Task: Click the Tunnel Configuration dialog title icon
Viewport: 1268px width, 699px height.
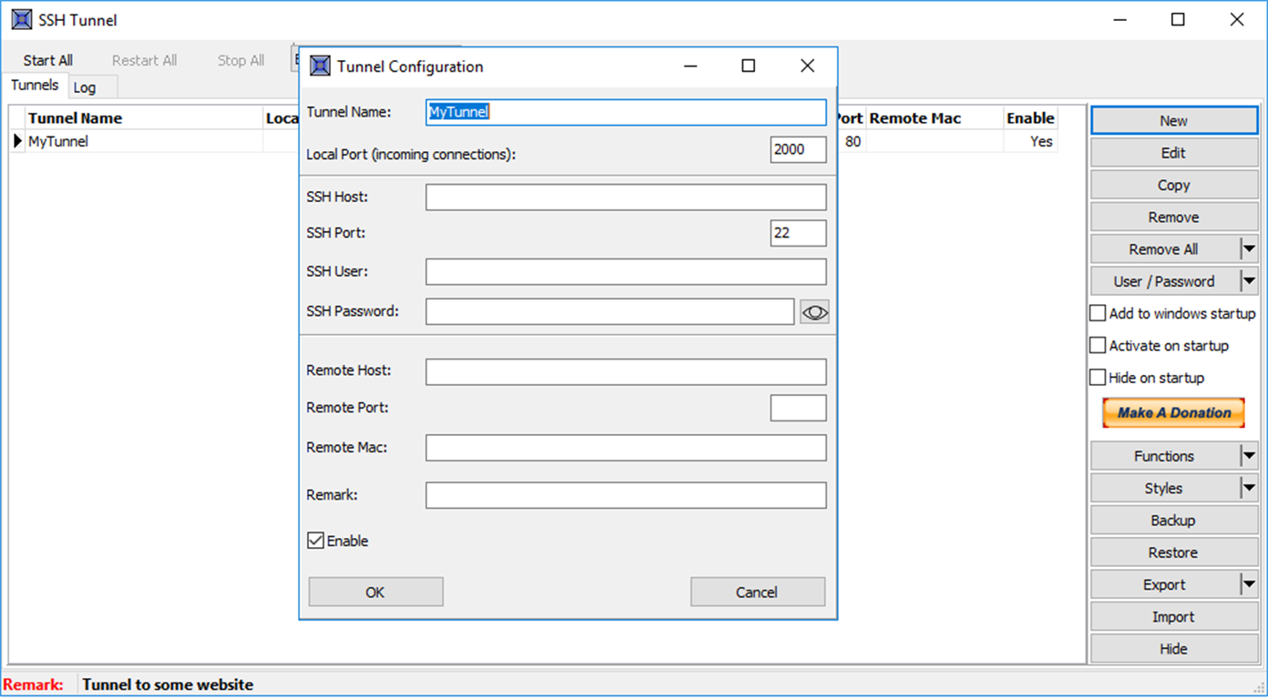Action: click(x=320, y=66)
